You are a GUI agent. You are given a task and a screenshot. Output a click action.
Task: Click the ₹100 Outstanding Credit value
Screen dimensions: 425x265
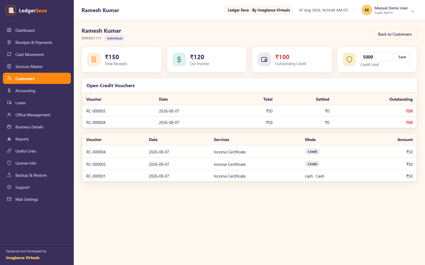point(282,57)
